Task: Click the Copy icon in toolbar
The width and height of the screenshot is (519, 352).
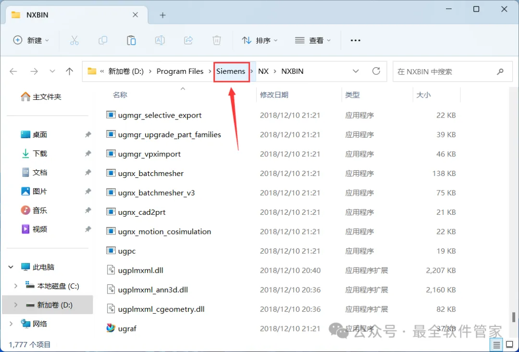Action: (103, 40)
